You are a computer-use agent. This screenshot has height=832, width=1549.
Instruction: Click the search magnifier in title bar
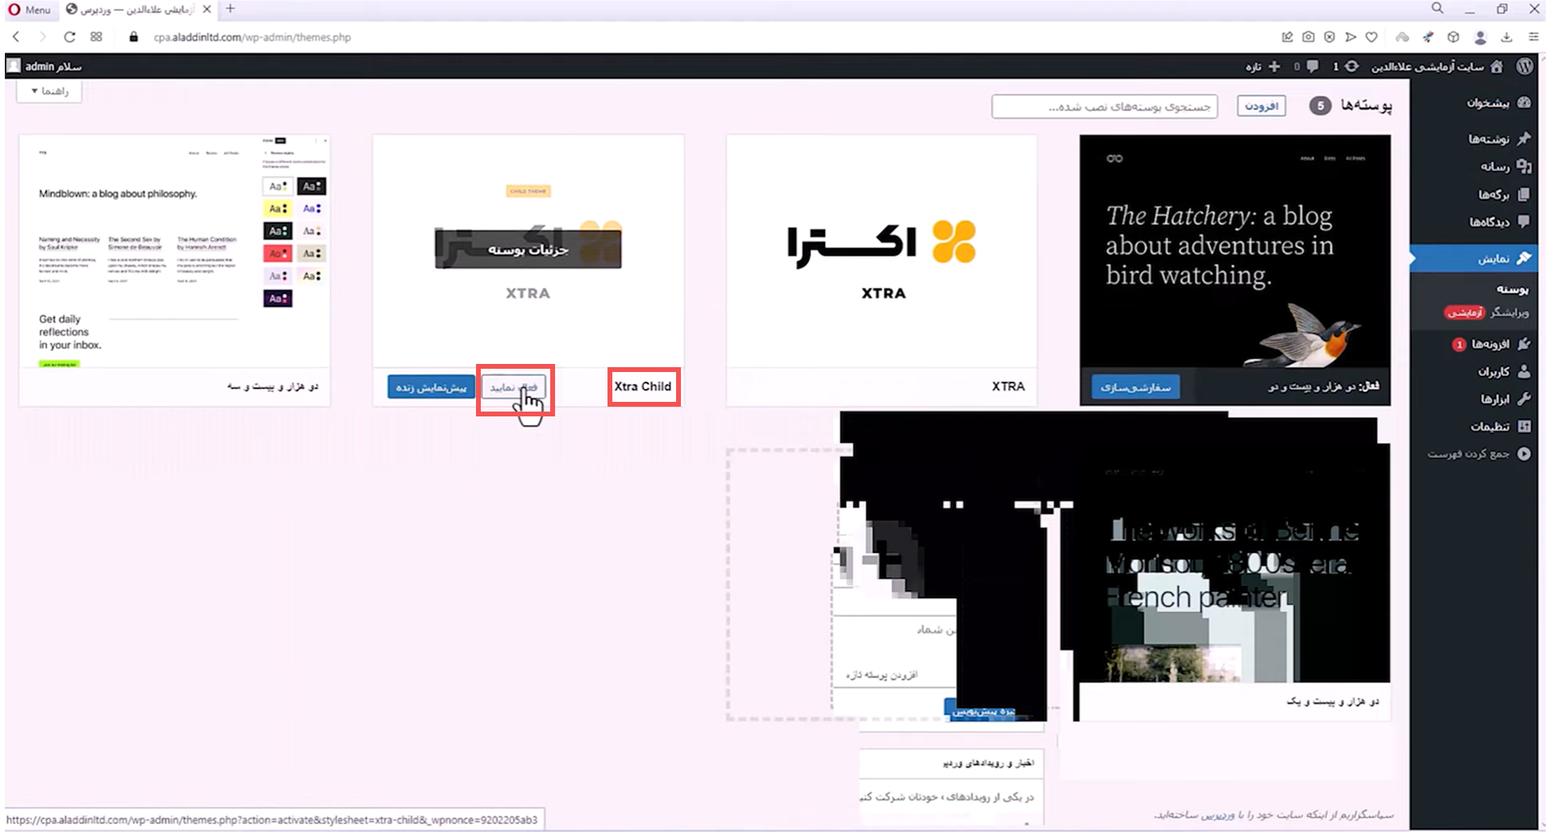(x=1438, y=8)
